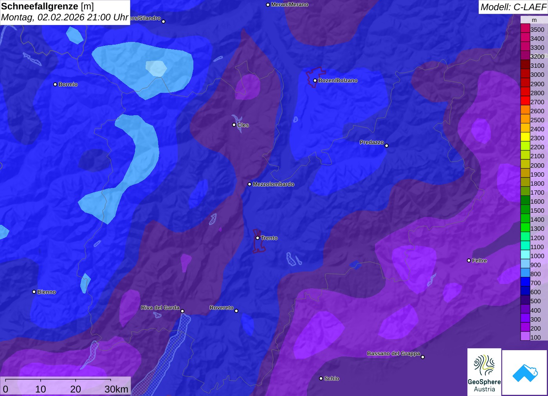Select the 2300 m yellow legend swatch
Viewport: 548px width, 396px height.
[525, 137]
